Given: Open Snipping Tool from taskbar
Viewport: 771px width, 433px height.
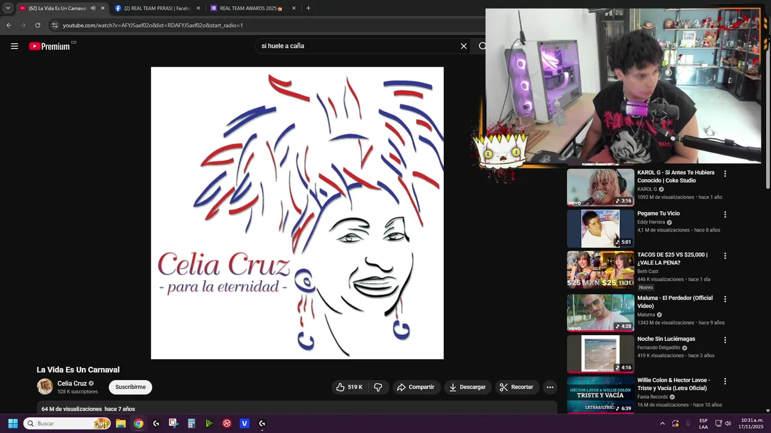Looking at the screenshot, I should (x=173, y=423).
